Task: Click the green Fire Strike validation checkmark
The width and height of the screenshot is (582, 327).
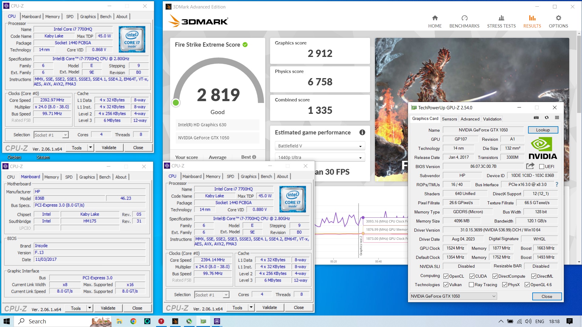Action: coord(245,45)
